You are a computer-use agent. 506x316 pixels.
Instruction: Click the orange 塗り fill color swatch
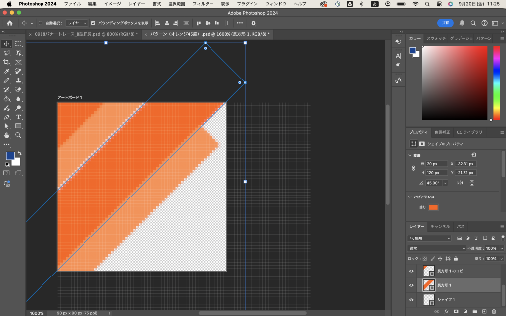click(433, 207)
